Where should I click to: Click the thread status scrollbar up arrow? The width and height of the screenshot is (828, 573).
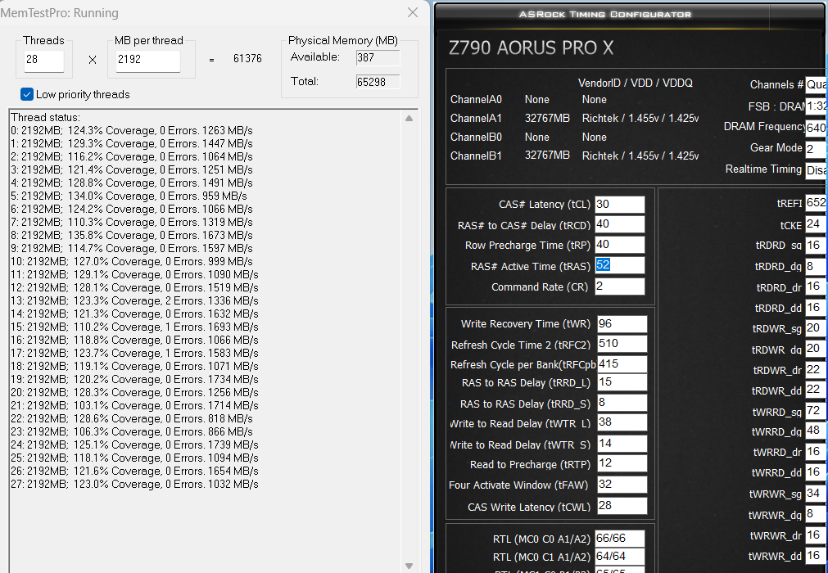point(409,118)
